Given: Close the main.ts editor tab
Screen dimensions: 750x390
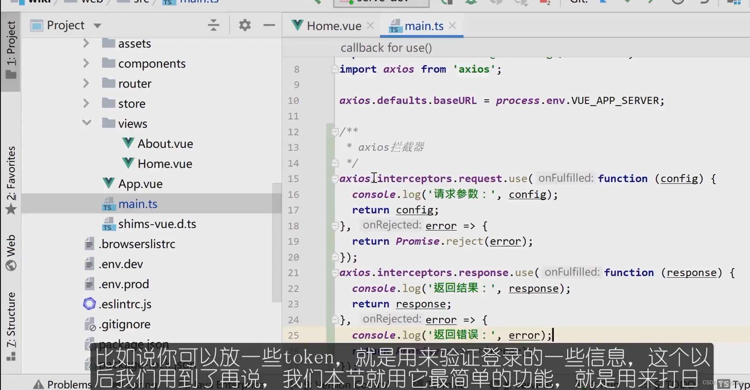Looking at the screenshot, I should tap(452, 26).
